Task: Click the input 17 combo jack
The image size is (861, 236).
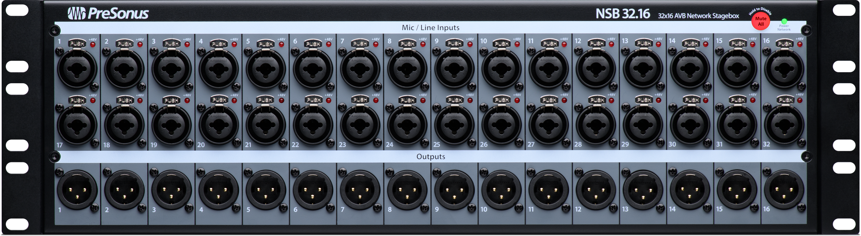Action: (x=77, y=124)
